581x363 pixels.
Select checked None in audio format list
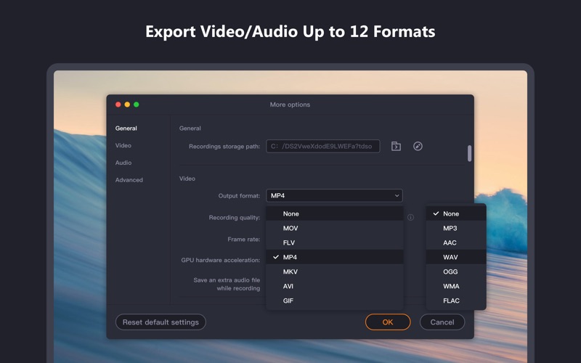coord(456,213)
